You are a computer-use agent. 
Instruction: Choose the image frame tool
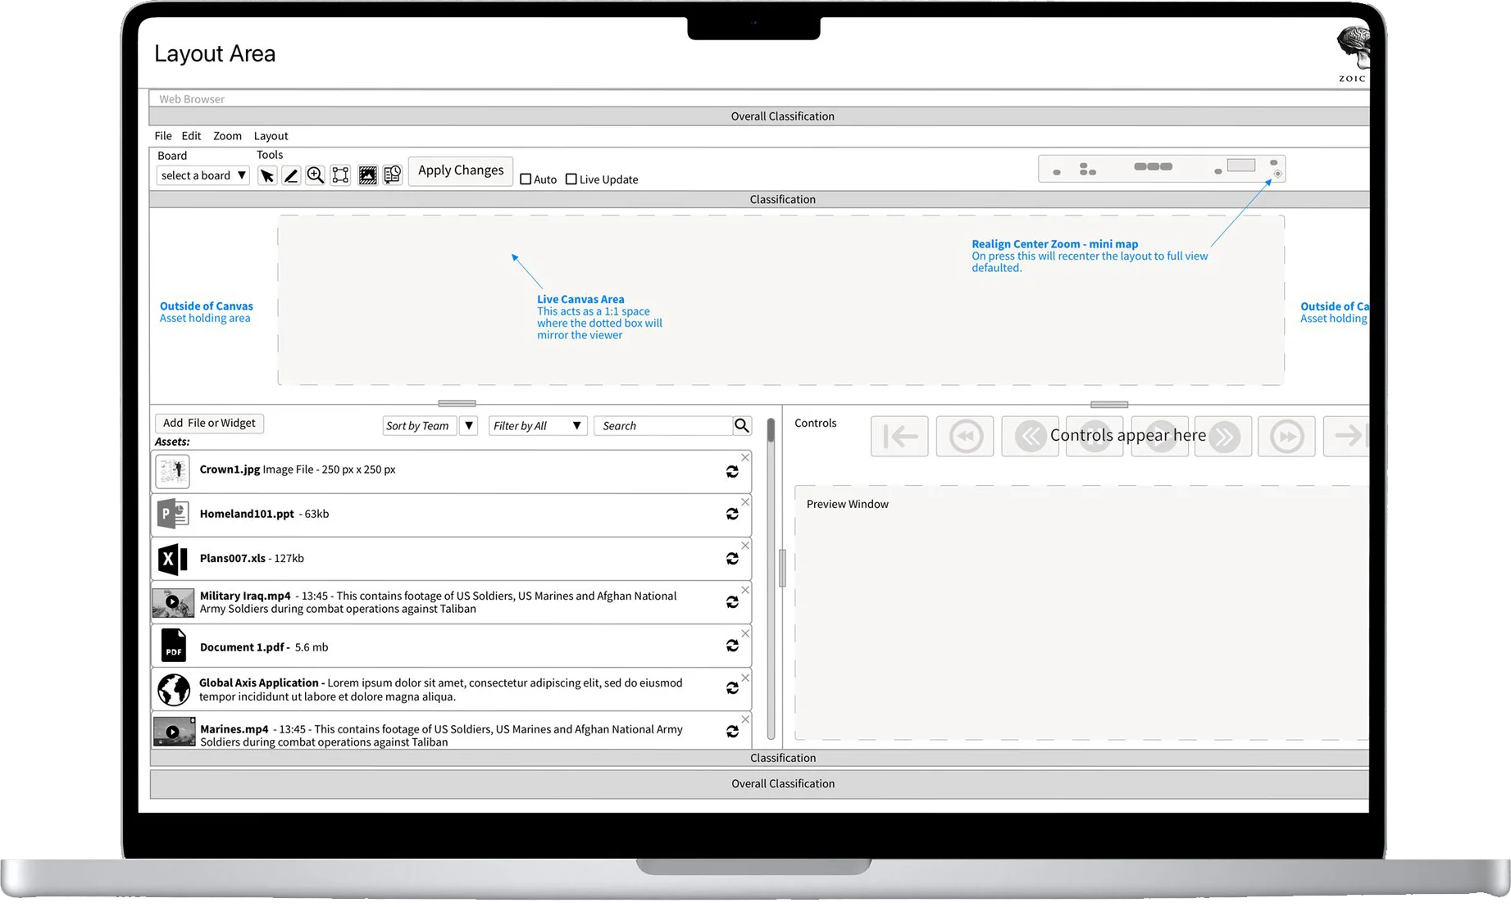(x=367, y=175)
